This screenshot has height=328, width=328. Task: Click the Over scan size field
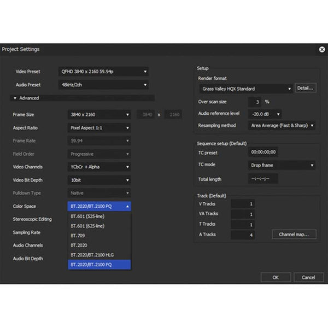click(x=255, y=102)
